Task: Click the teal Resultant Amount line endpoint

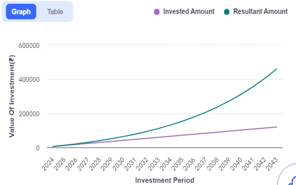Action: click(x=277, y=69)
